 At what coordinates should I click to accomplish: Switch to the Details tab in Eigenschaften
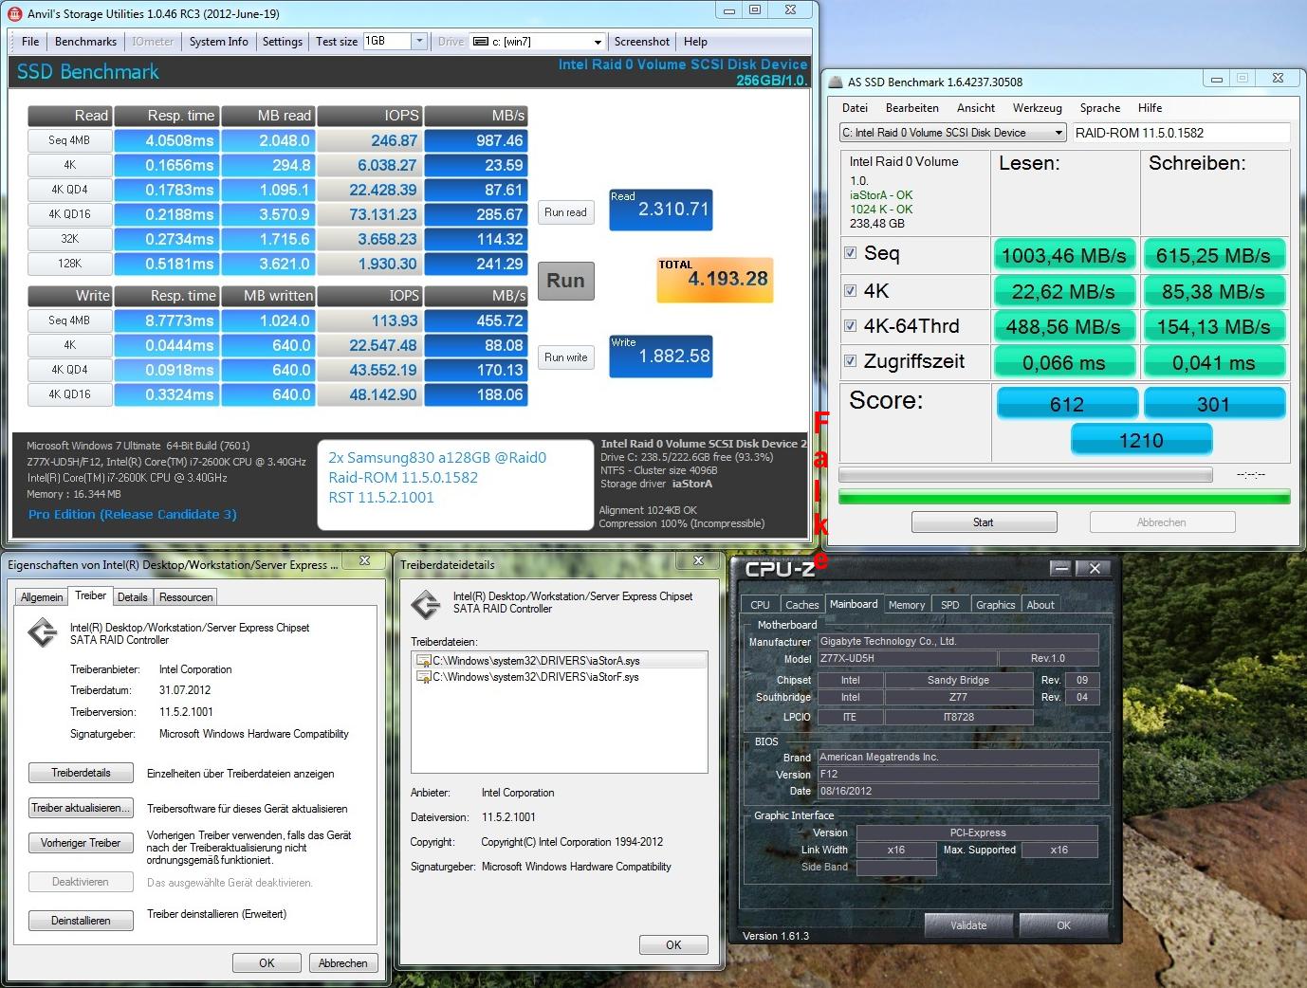click(132, 597)
